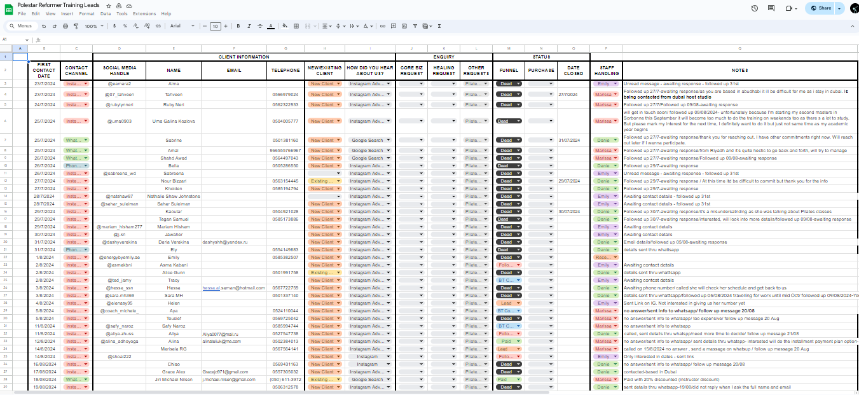This screenshot has height=395, width=859.
Task: Insert link via chain icon
Action: click(382, 26)
